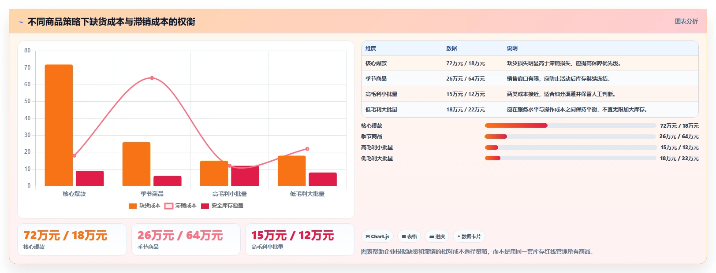
Task: Click the footer description 图表帮助企业根据缺货和滞销
Action: point(478,252)
